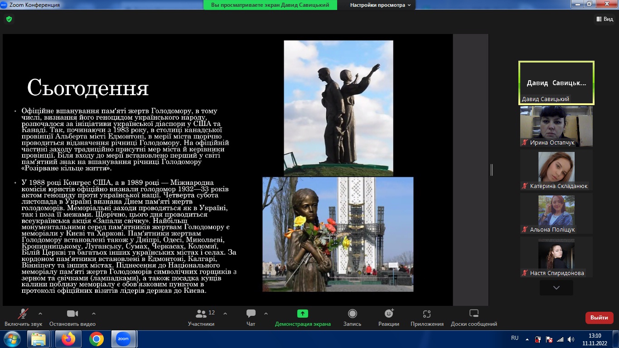Select Альона Поліщук video tile
Screen dimensions: 619x348
556,213
